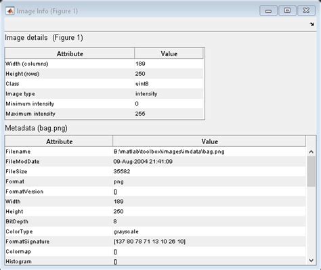Screen dimensions: 321x270
Task: Select the 'BitDepth' attribute cell
Action: pyautogui.click(x=59, y=221)
